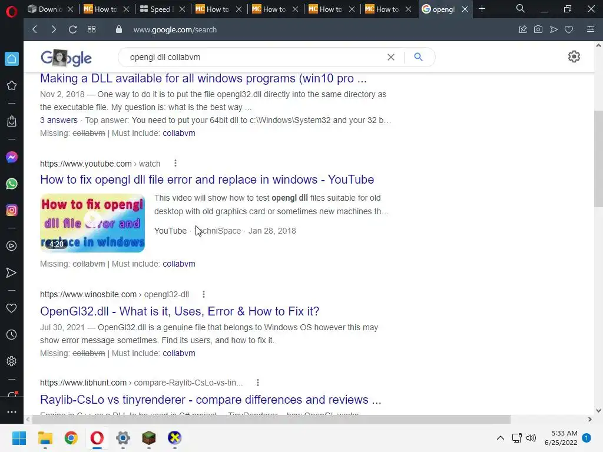
Task: Click the www.google.com/search address bar
Action: click(175, 29)
